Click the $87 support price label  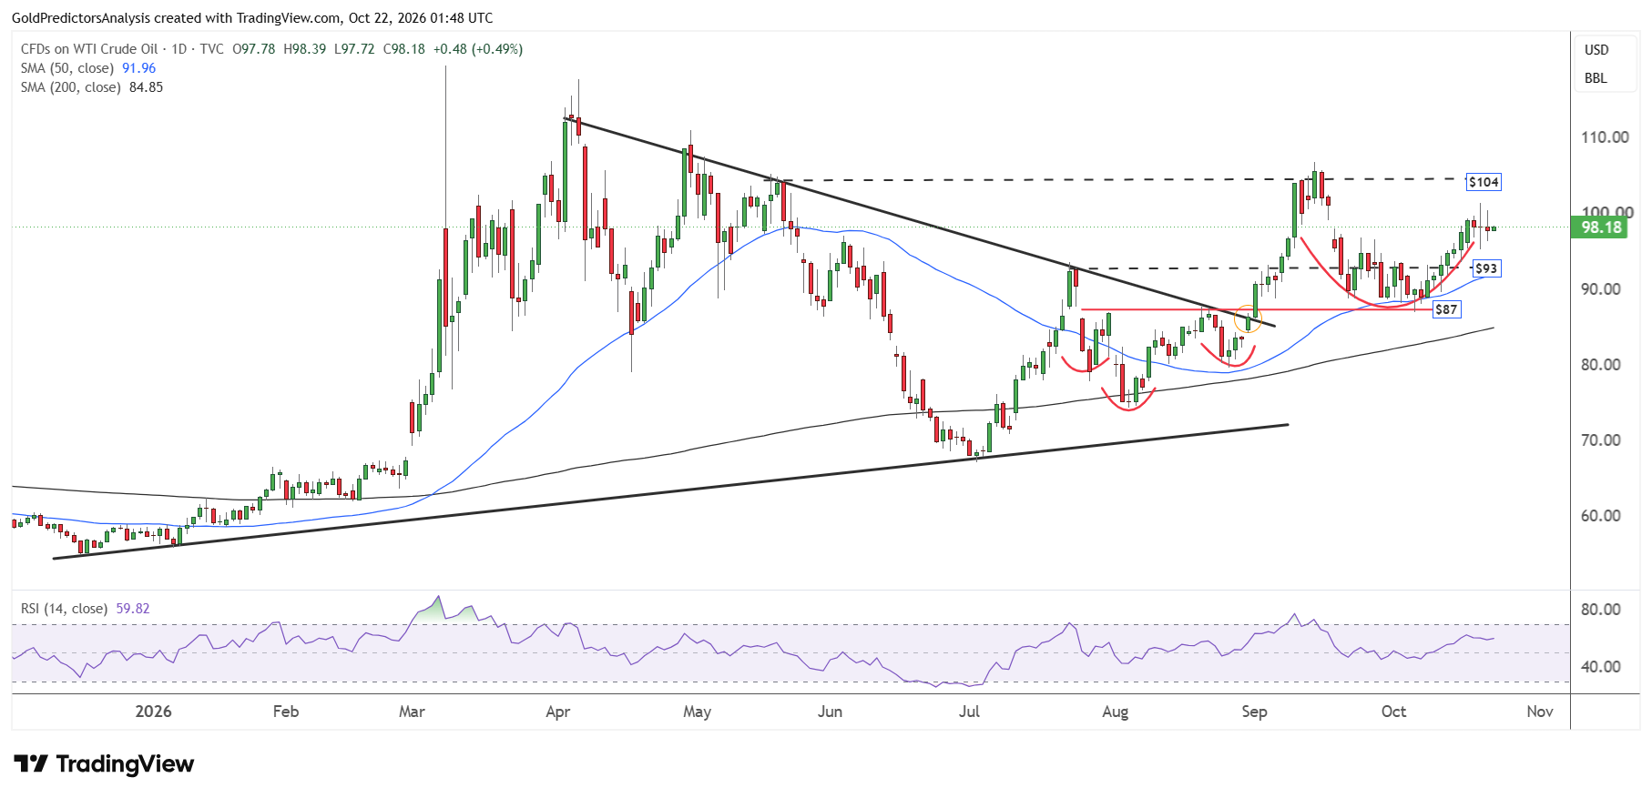click(1446, 309)
